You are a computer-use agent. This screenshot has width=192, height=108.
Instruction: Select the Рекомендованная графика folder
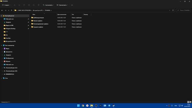pos(40,24)
